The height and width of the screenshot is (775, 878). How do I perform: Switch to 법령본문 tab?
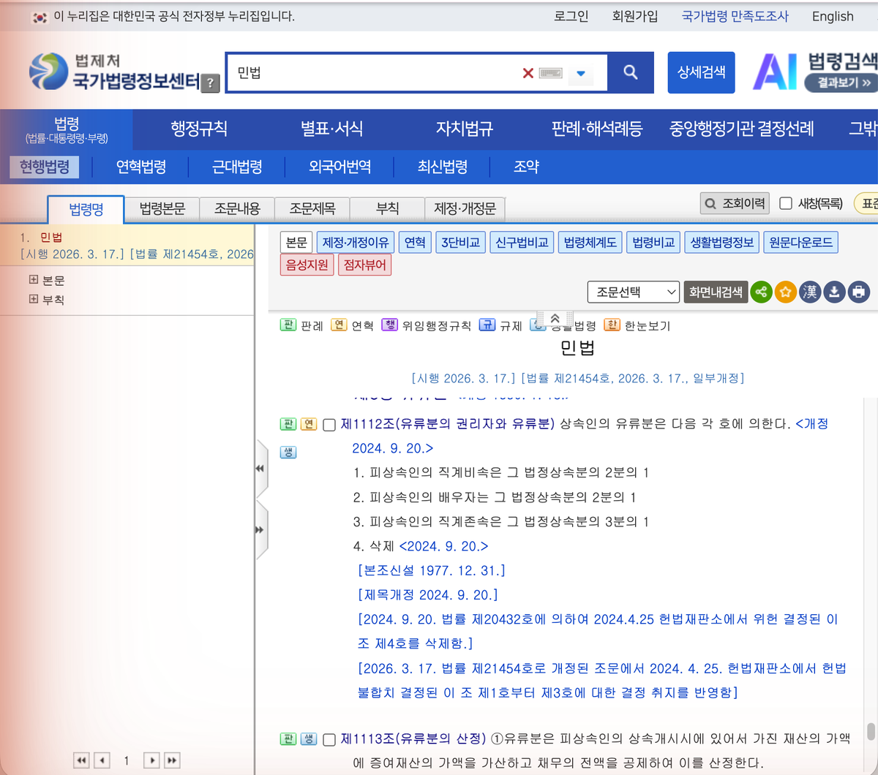pyautogui.click(x=162, y=208)
